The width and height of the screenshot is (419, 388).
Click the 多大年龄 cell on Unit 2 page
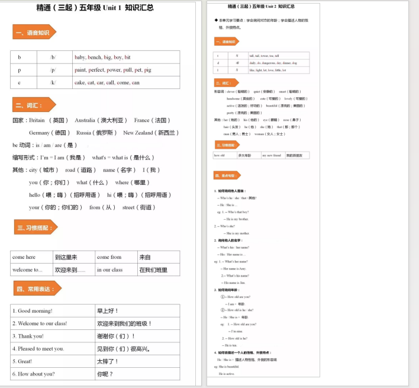click(x=249, y=155)
